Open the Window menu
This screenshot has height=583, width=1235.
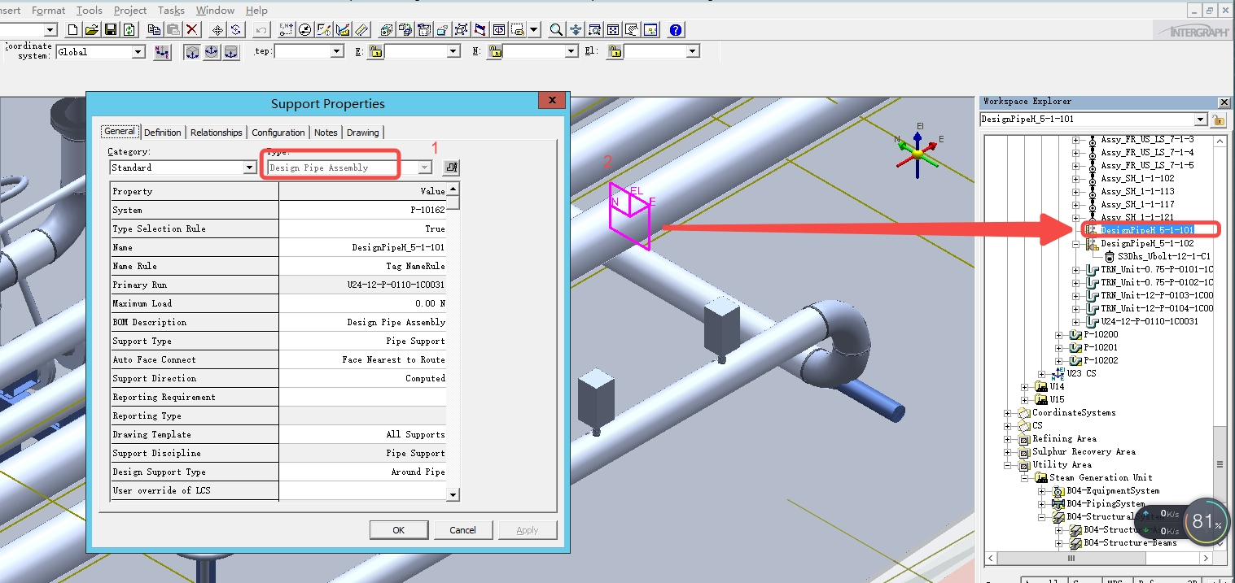pos(216,10)
